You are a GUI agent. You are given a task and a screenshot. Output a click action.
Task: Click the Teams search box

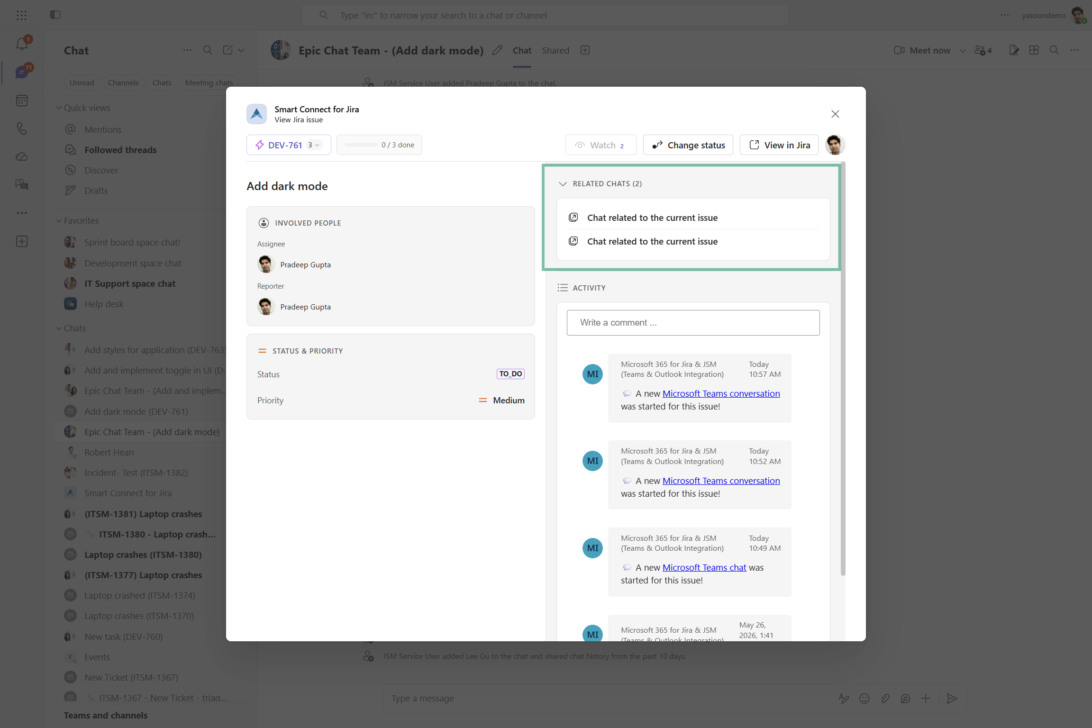545,15
